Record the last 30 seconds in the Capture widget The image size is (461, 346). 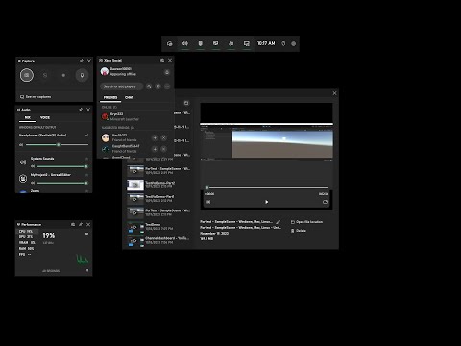click(x=45, y=75)
